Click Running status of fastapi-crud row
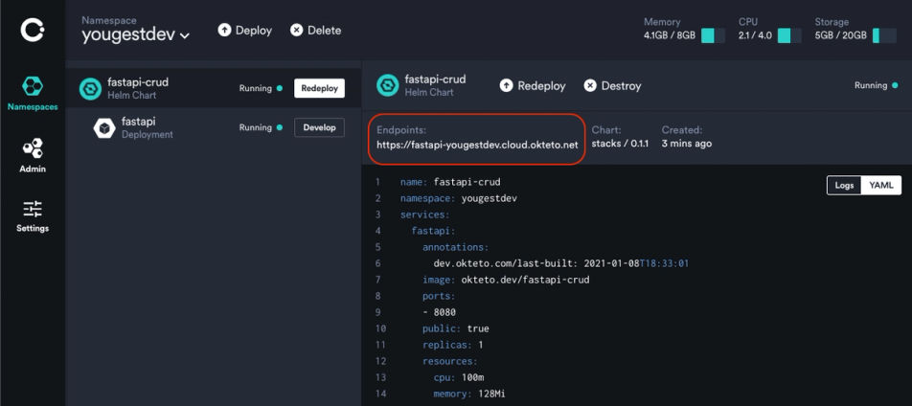This screenshot has height=406, width=912. (261, 88)
